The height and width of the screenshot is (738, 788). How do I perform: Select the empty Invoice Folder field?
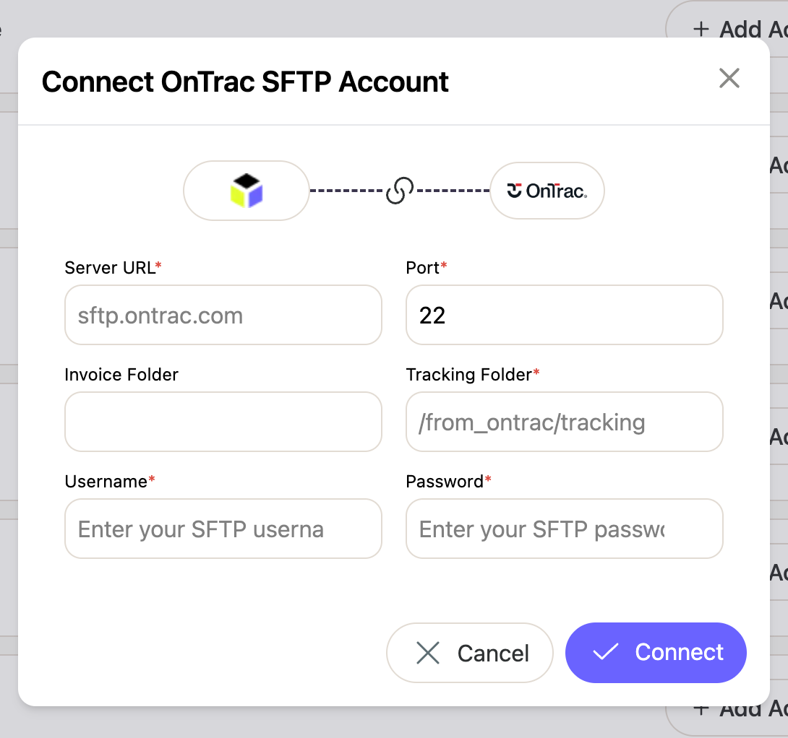coord(223,422)
